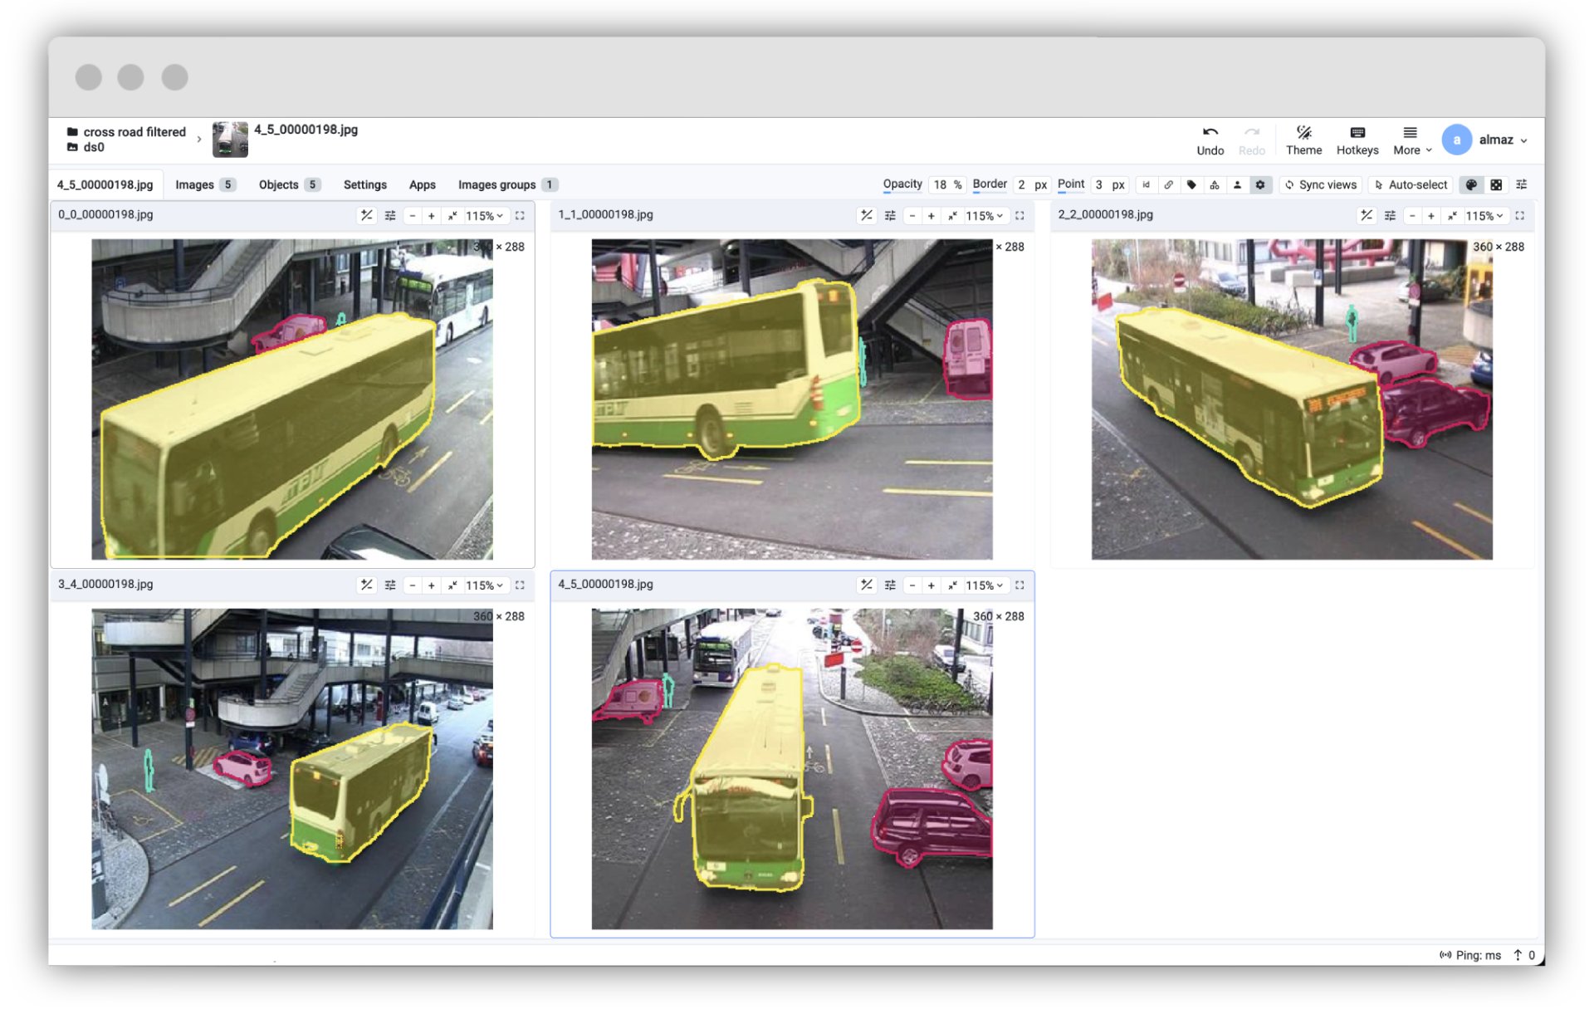The width and height of the screenshot is (1594, 1009).
Task: Toggle the tag labels display icon
Action: [x=1191, y=184]
